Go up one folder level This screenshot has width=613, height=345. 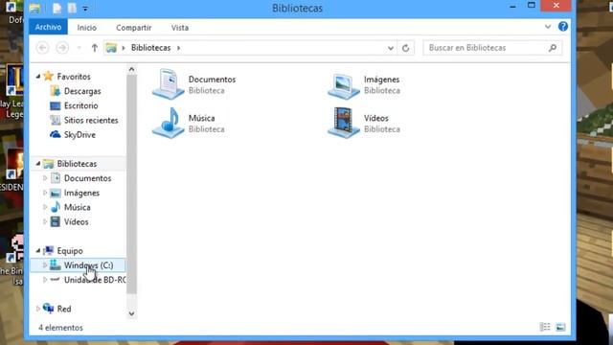tap(94, 48)
